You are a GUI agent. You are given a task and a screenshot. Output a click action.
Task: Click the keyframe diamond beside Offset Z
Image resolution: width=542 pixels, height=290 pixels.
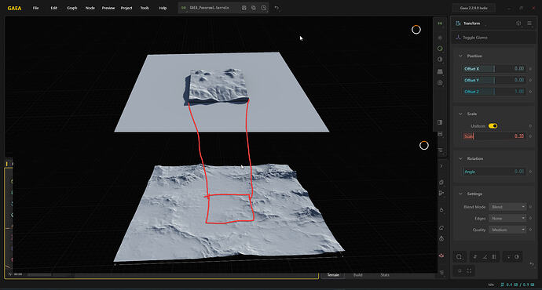coord(530,92)
